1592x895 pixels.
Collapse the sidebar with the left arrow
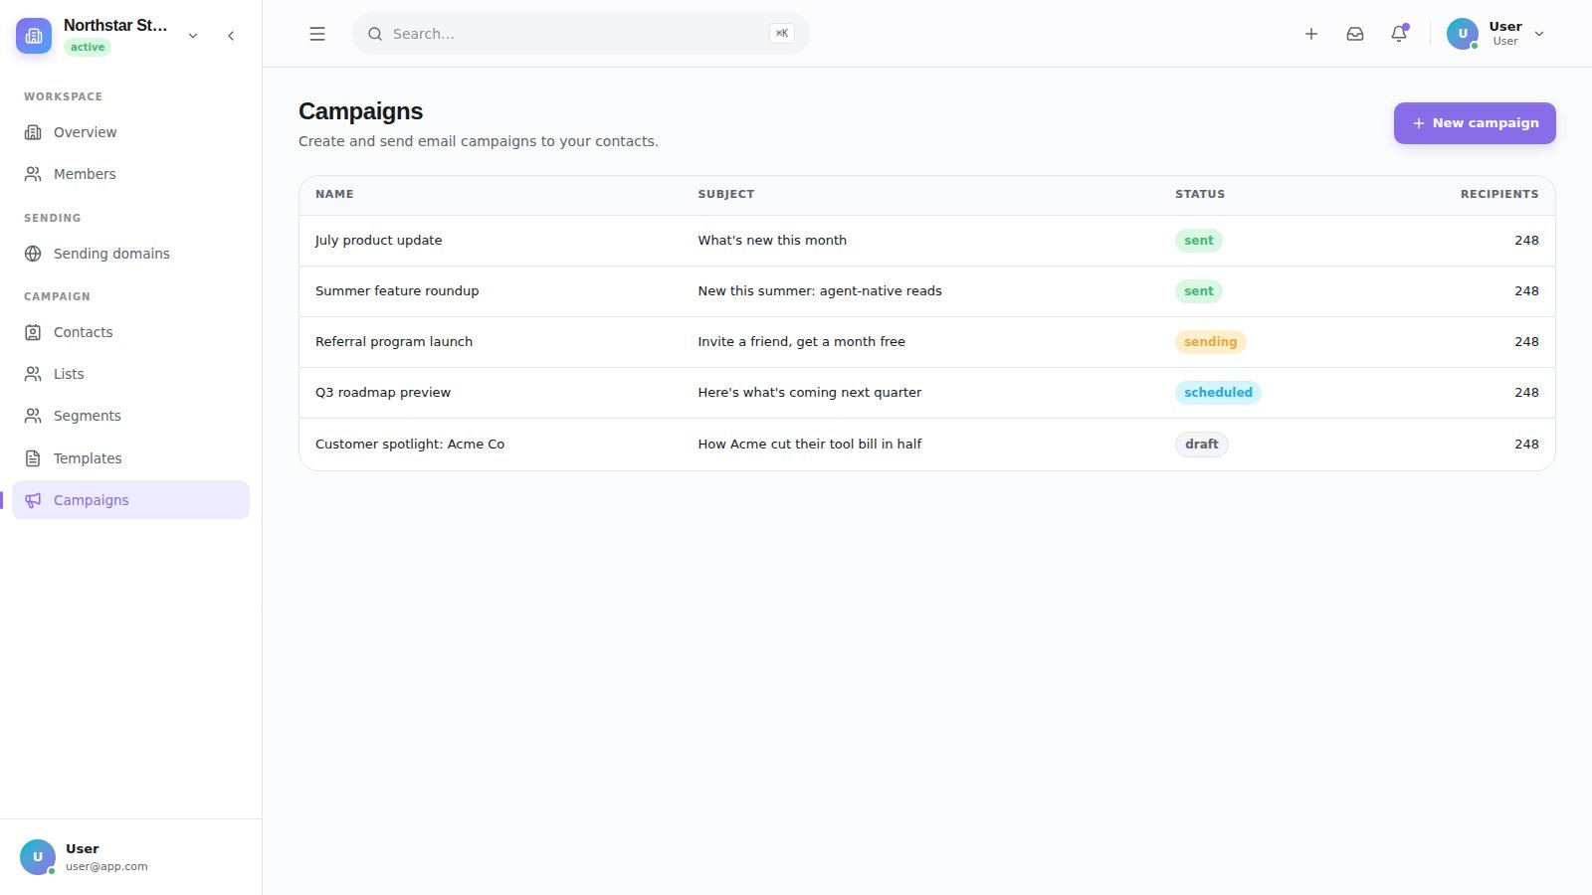point(231,36)
